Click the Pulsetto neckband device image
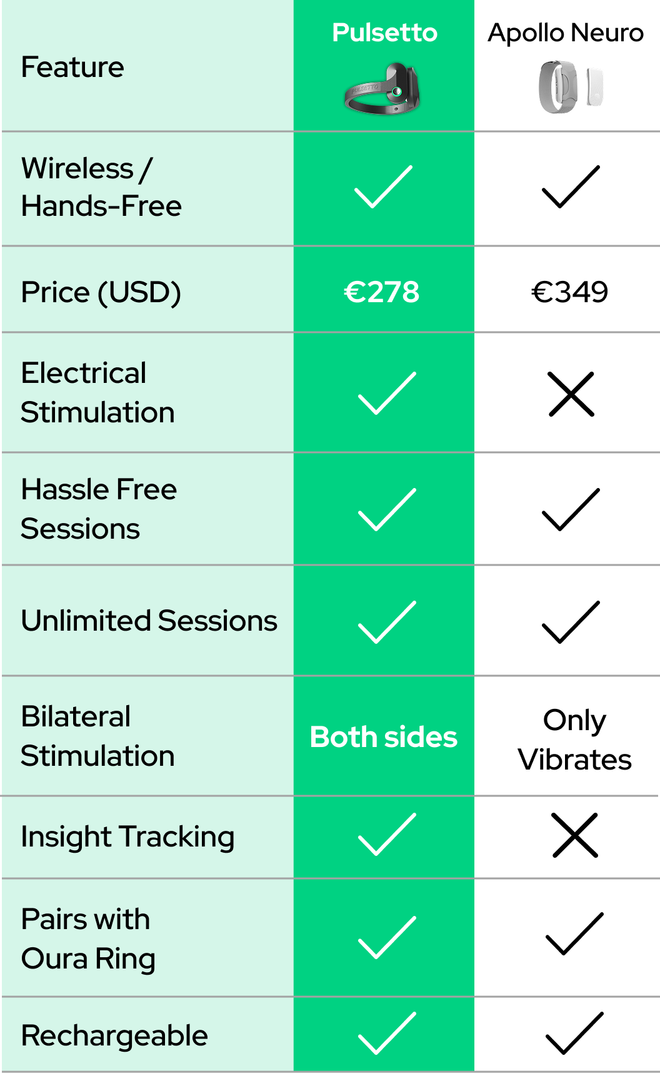660x1073 pixels. tap(382, 89)
